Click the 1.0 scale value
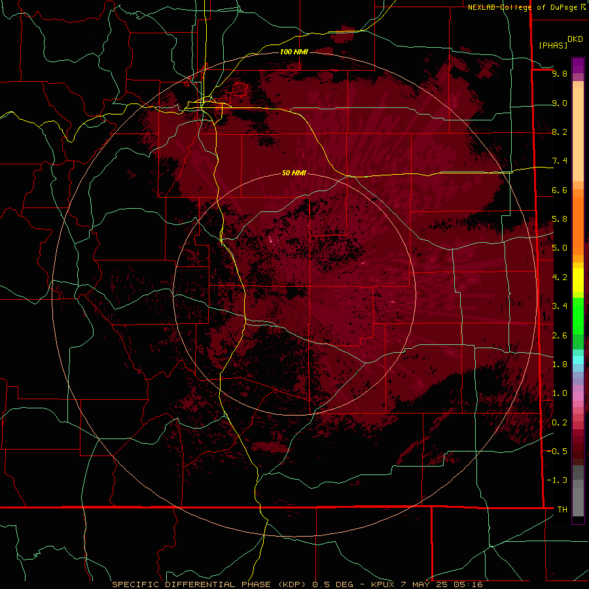This screenshot has width=589, height=589. (560, 393)
